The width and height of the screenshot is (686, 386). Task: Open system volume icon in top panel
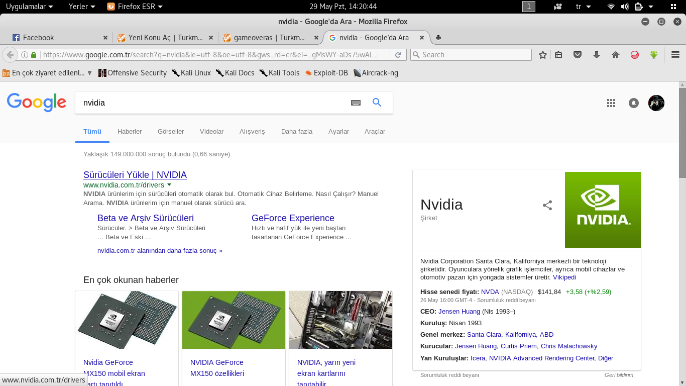[x=625, y=7]
